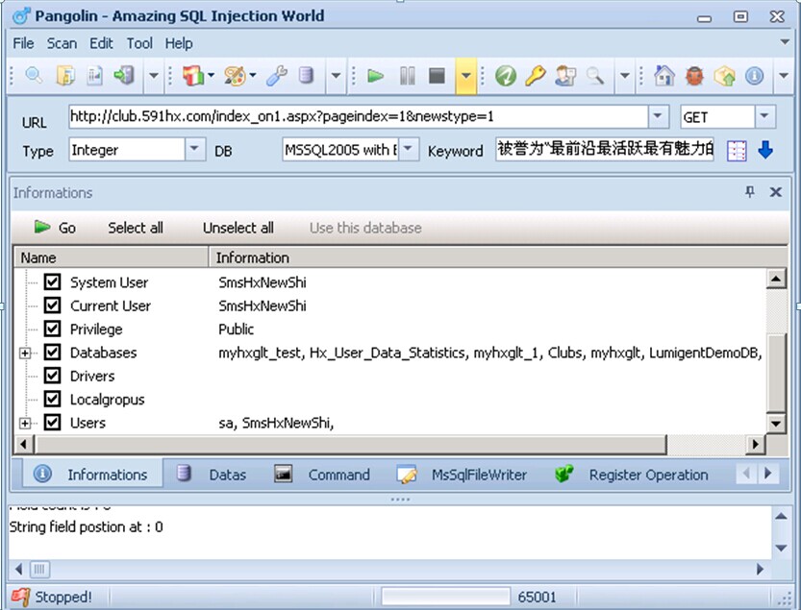Expand the Databases tree node

click(x=25, y=353)
